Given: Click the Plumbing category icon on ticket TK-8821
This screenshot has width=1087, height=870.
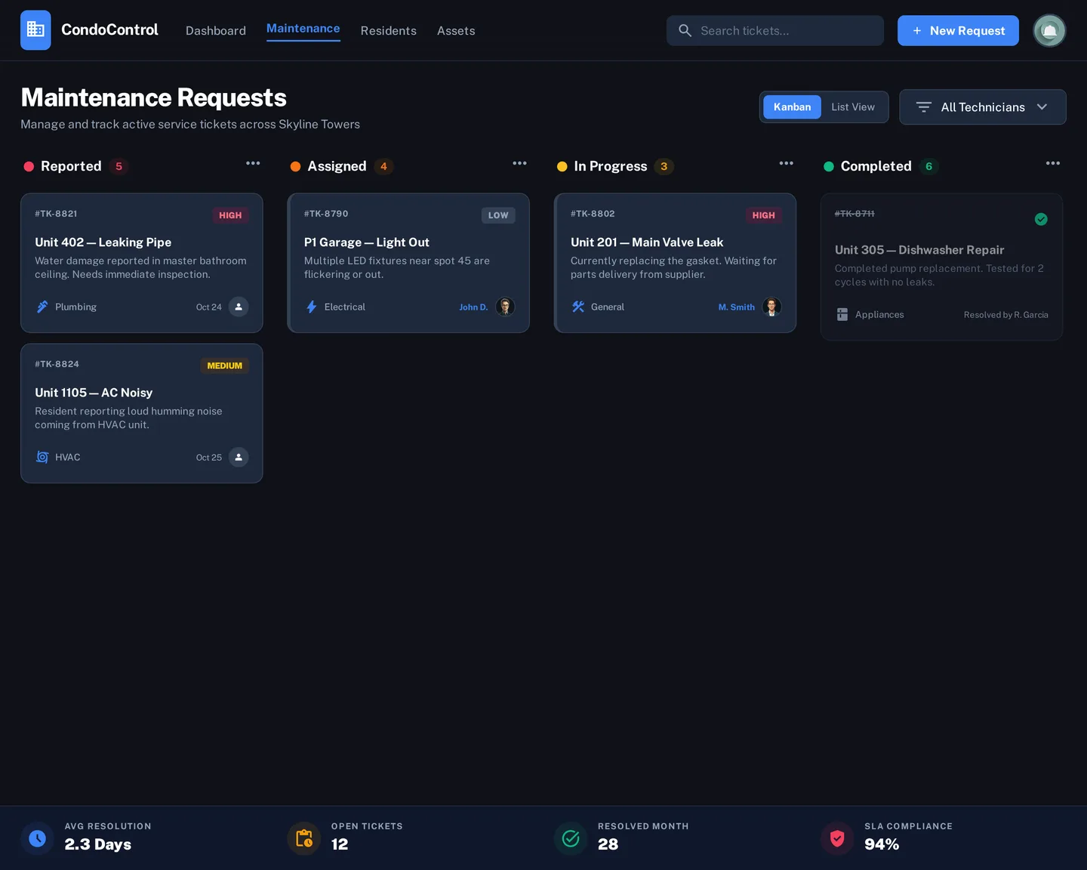Looking at the screenshot, I should (x=42, y=307).
